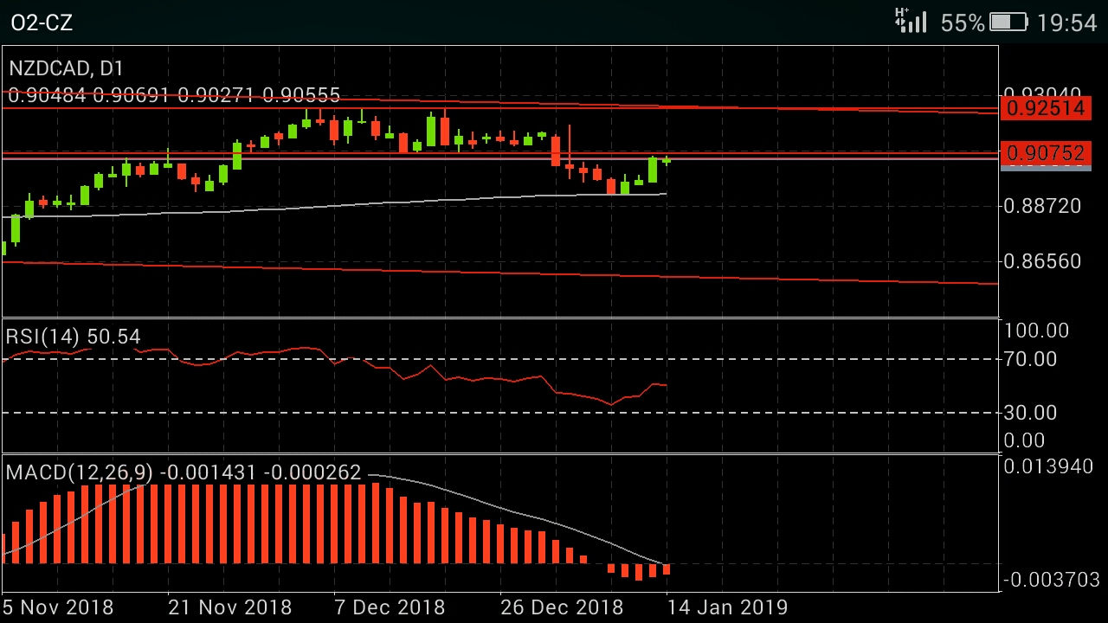
Task: Tap the RSI 0.00 scale label
Action: click(x=1024, y=440)
